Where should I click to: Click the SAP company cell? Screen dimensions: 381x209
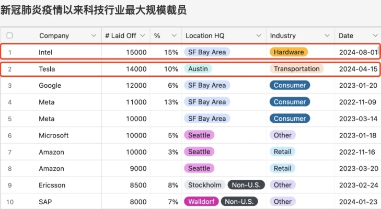(x=45, y=202)
